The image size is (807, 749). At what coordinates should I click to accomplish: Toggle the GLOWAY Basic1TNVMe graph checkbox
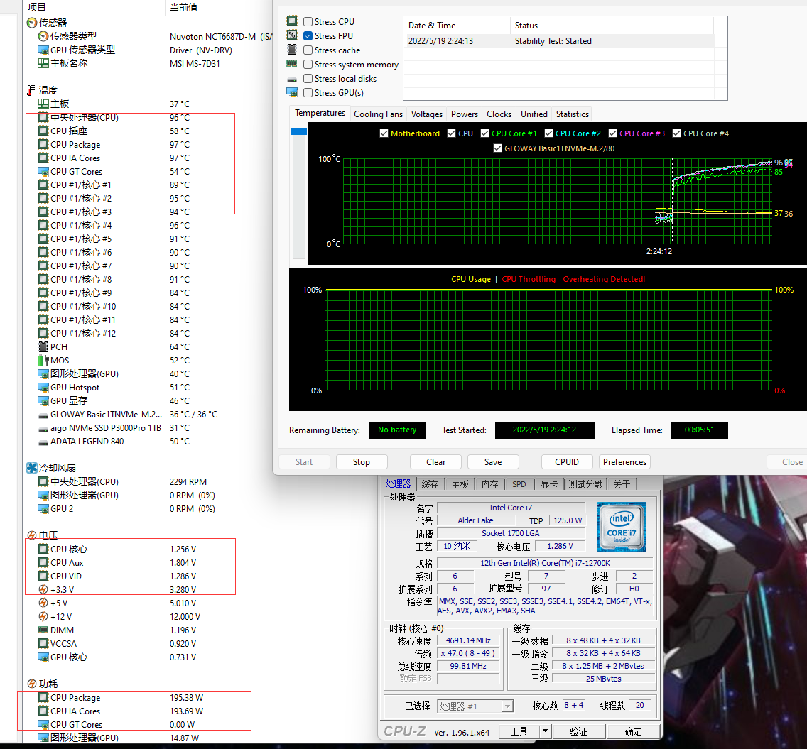(x=498, y=148)
